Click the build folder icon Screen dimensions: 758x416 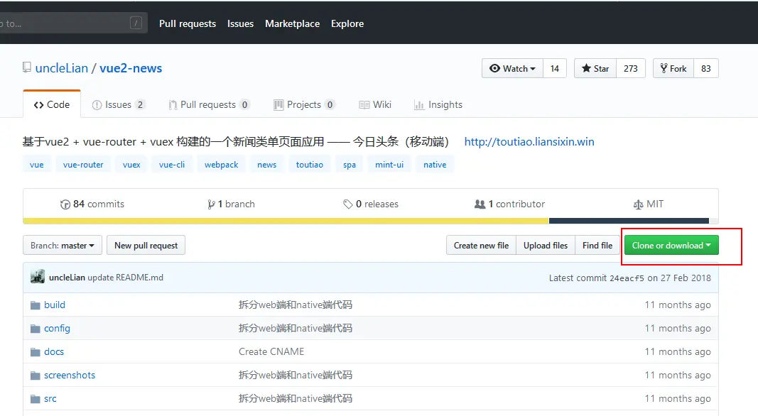click(x=36, y=305)
